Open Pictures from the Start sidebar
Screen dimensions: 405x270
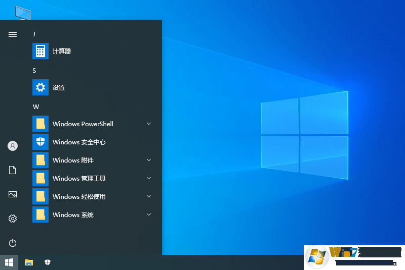tap(13, 194)
